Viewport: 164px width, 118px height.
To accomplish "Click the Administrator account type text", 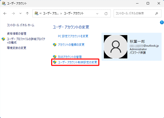I will pyautogui.click(x=138, y=49).
